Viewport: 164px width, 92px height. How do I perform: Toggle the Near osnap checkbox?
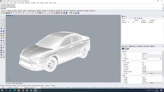pyautogui.click(x=5, y=86)
